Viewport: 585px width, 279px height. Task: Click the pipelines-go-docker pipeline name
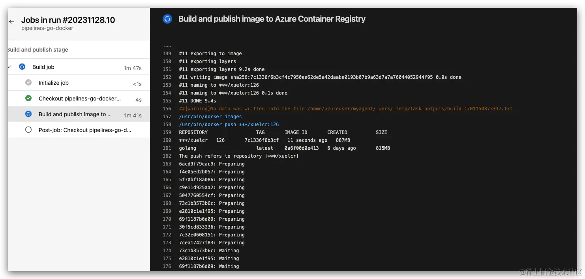pos(47,28)
